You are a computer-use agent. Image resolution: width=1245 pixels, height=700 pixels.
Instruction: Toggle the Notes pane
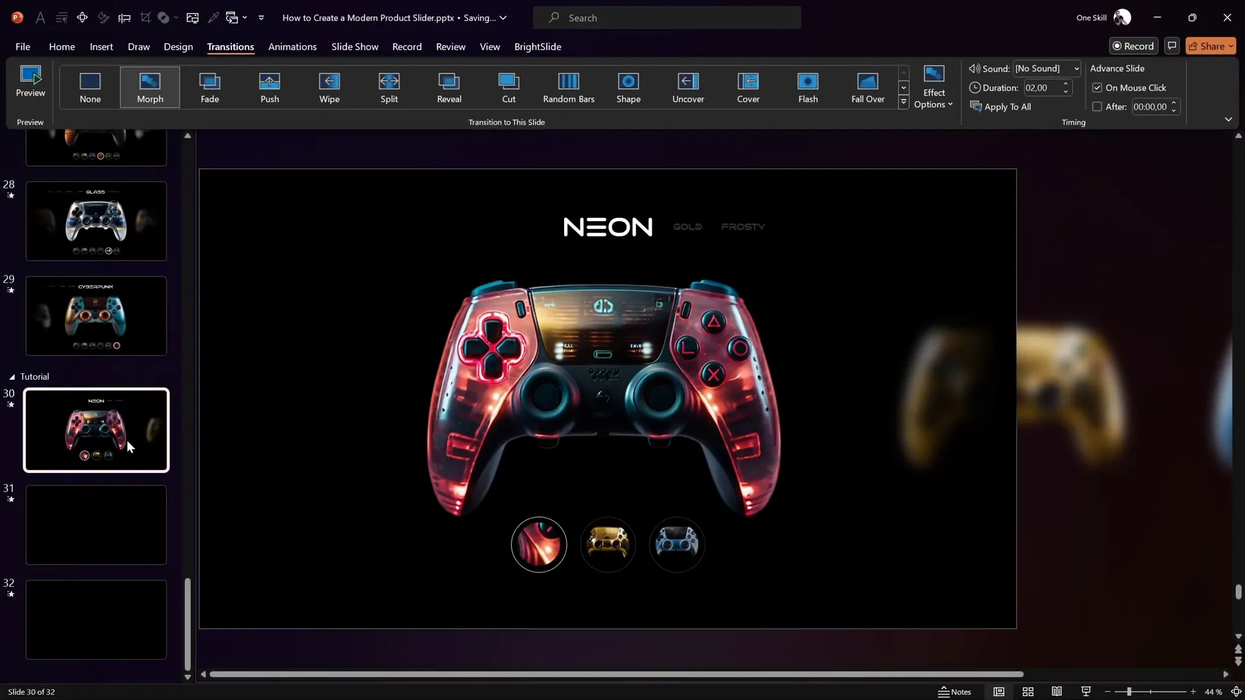(x=954, y=692)
